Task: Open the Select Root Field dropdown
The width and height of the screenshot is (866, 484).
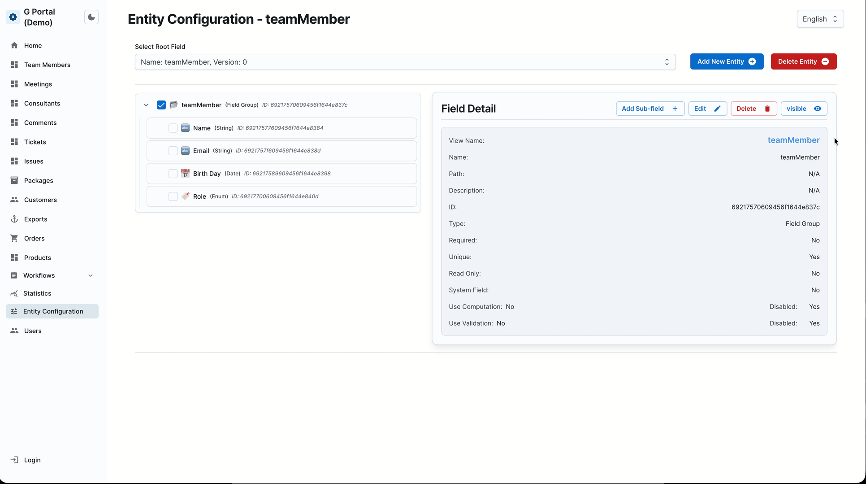Action: pos(405,62)
